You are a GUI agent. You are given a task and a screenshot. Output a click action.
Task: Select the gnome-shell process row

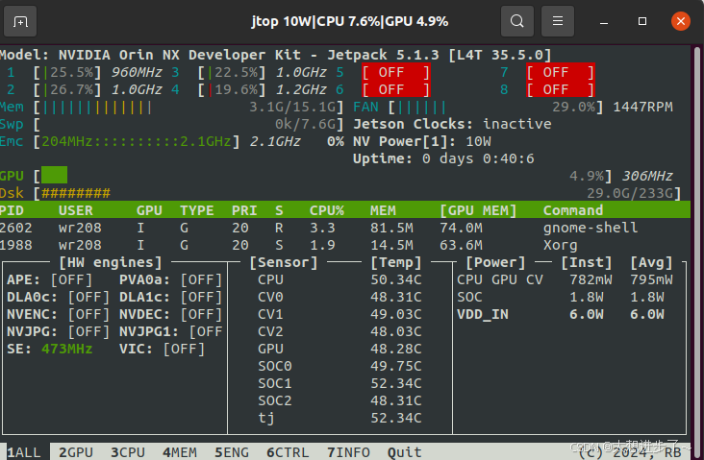coord(345,228)
